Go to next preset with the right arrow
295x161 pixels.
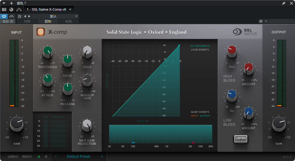click(x=102, y=157)
